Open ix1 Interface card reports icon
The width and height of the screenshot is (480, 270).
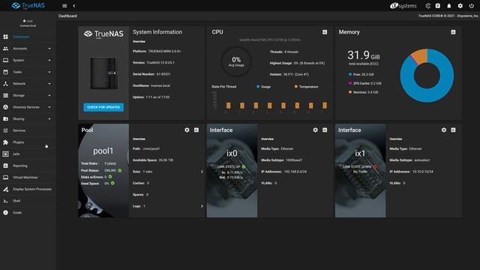point(453,130)
